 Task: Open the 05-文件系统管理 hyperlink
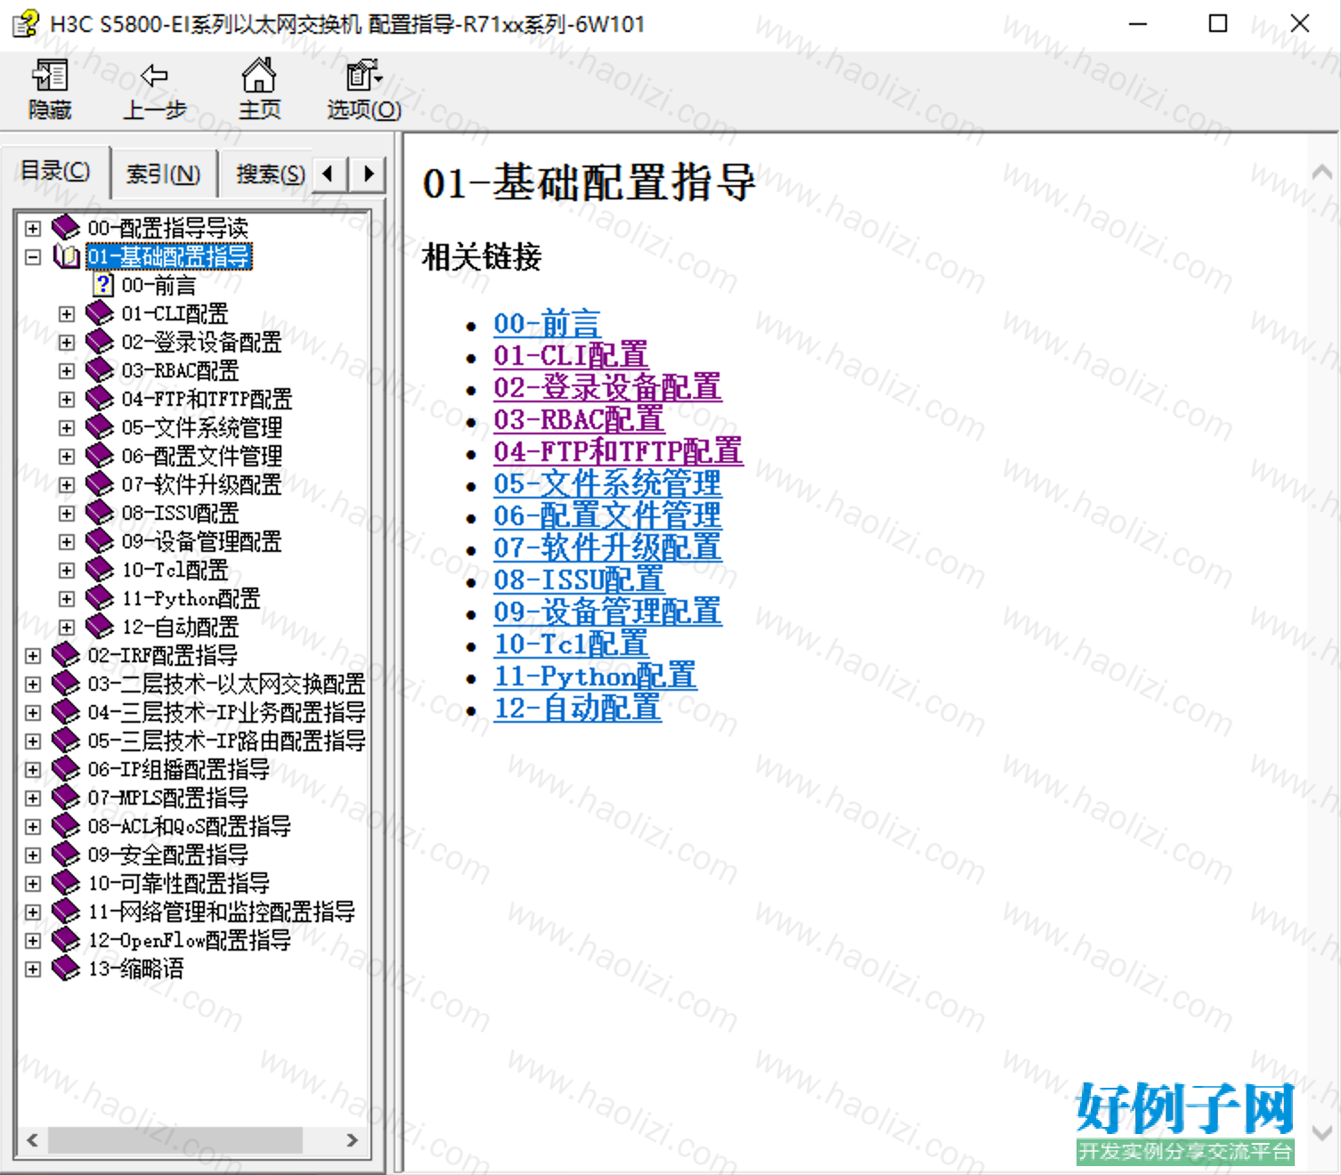pos(608,483)
